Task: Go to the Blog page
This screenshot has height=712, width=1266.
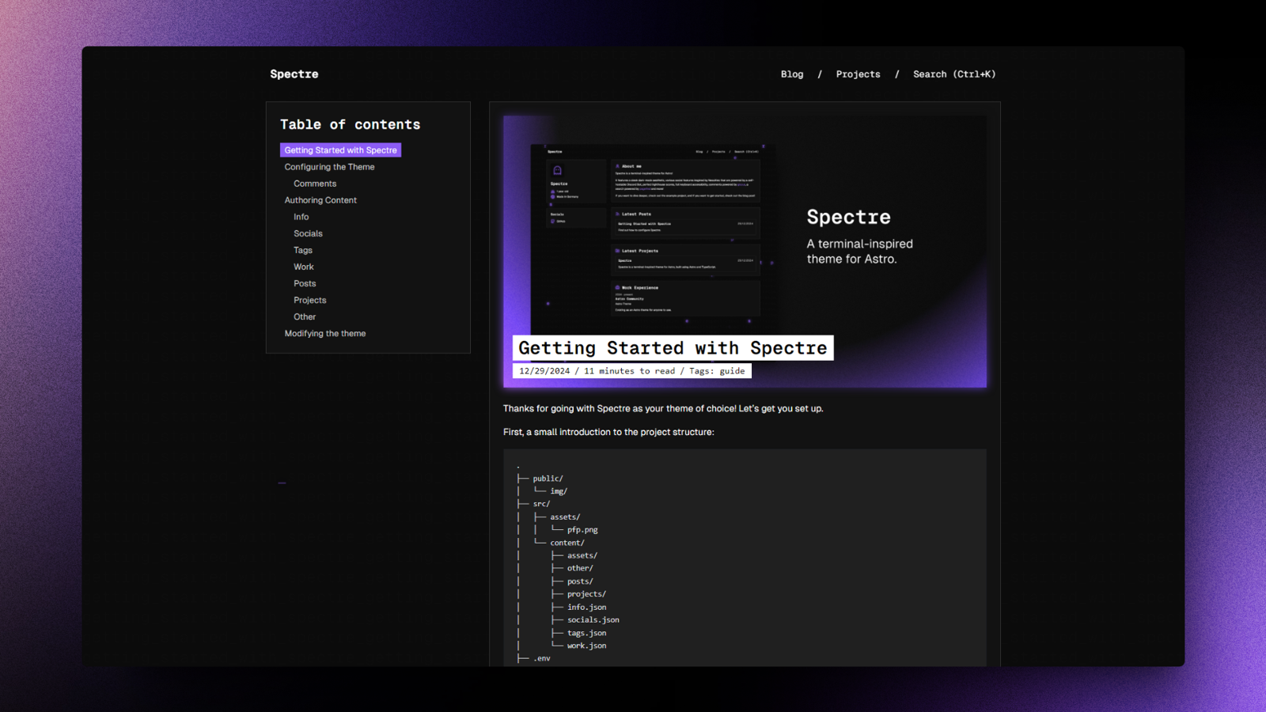Action: point(792,74)
